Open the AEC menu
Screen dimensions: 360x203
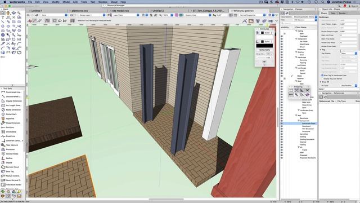[x=75, y=2]
